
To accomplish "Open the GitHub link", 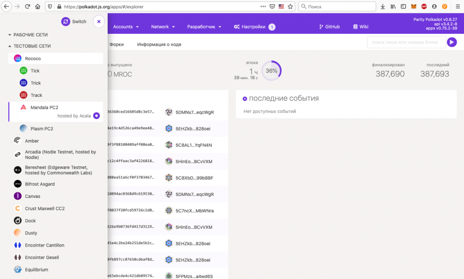I will (329, 26).
